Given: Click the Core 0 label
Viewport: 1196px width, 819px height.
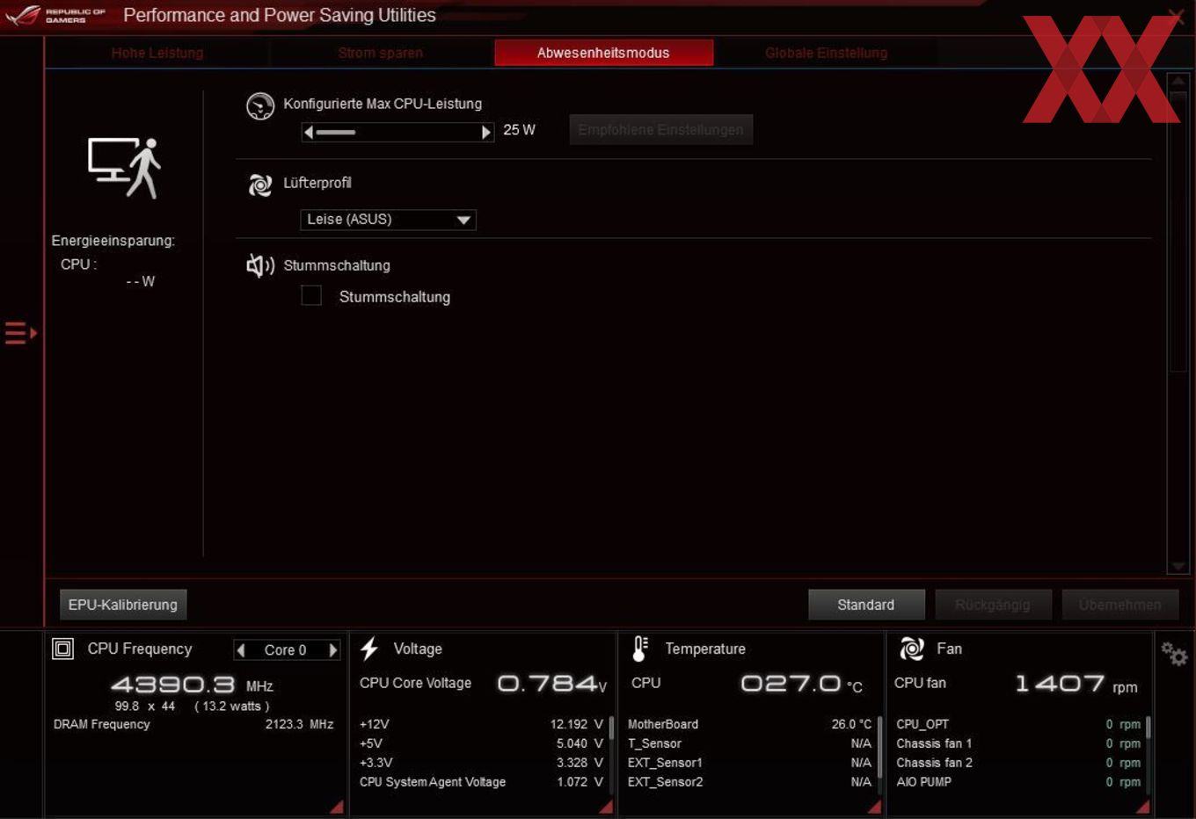Looking at the screenshot, I should pos(286,650).
